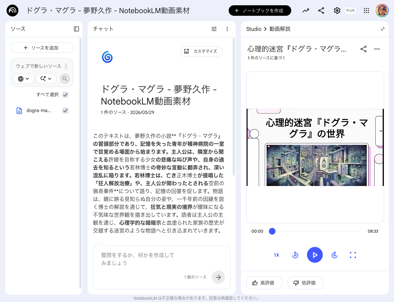
Task: Share the video overview
Action: (363, 49)
